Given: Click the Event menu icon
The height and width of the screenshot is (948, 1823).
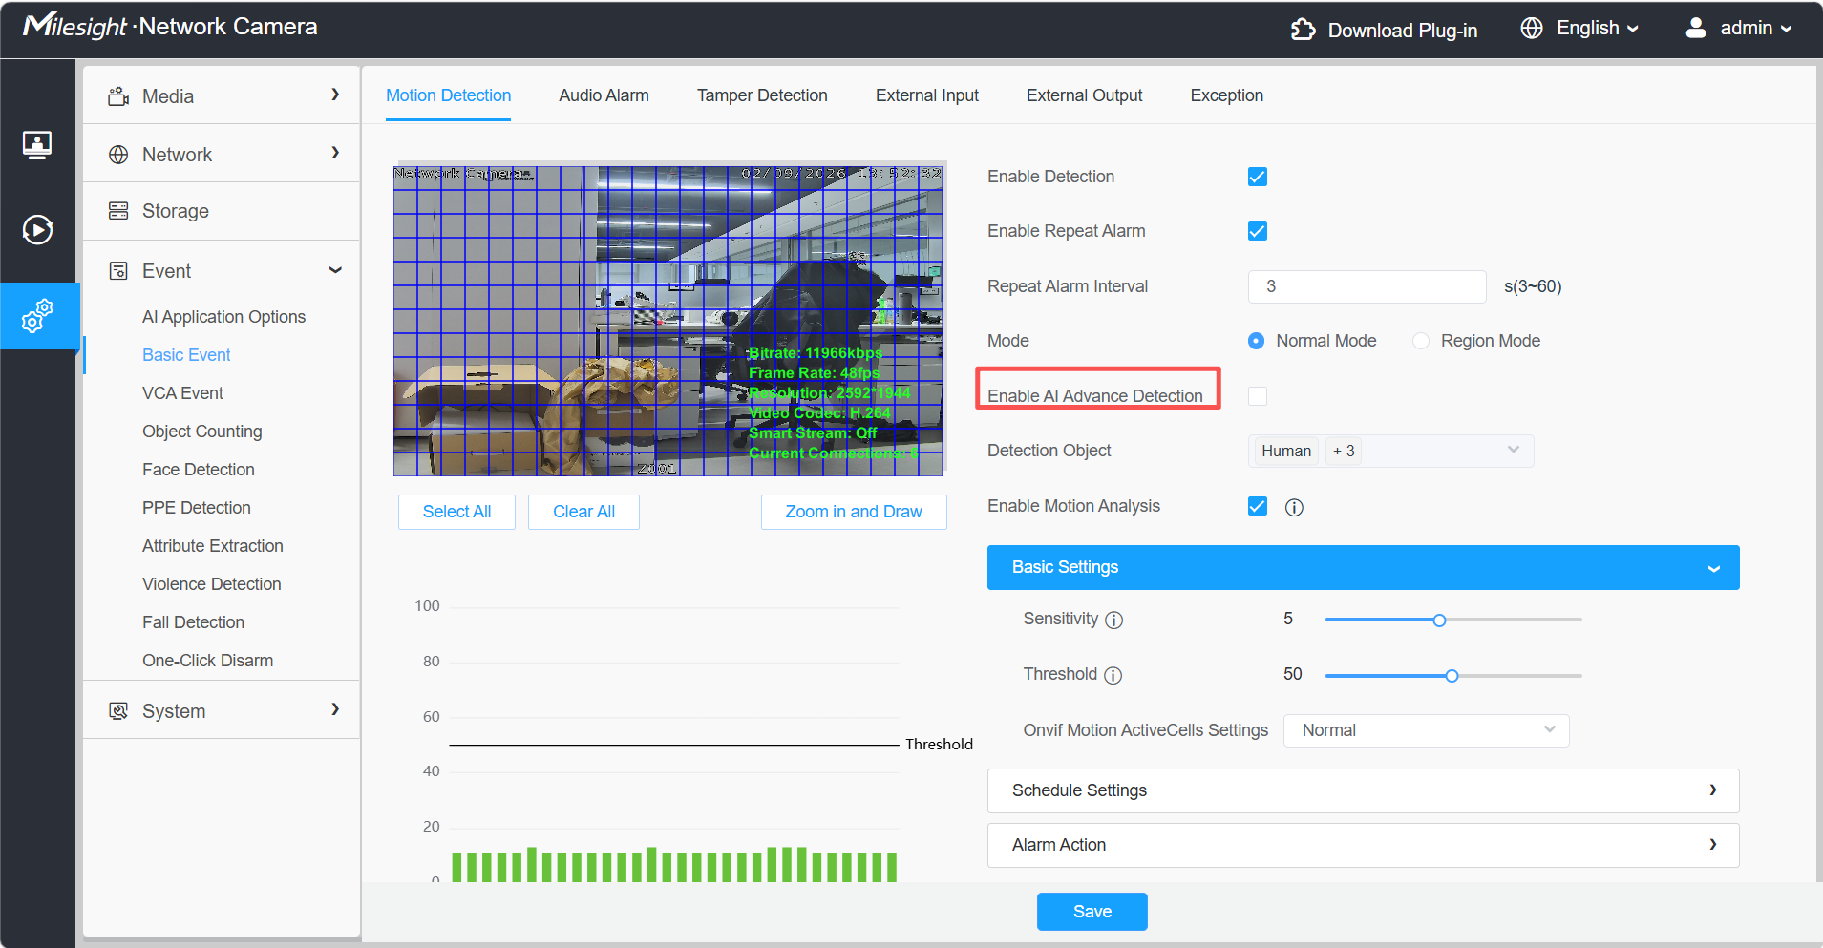Looking at the screenshot, I should pyautogui.click(x=118, y=271).
